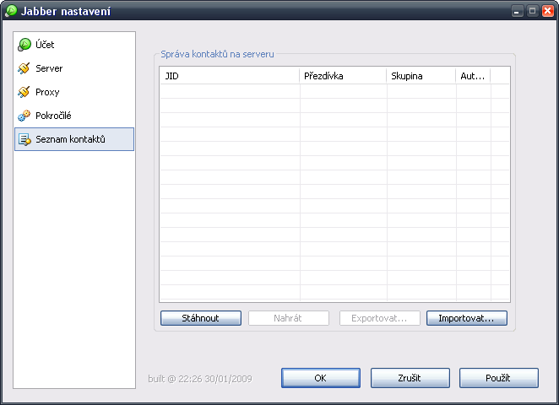Apply changes with Použít
The height and width of the screenshot is (405, 559).
(499, 378)
